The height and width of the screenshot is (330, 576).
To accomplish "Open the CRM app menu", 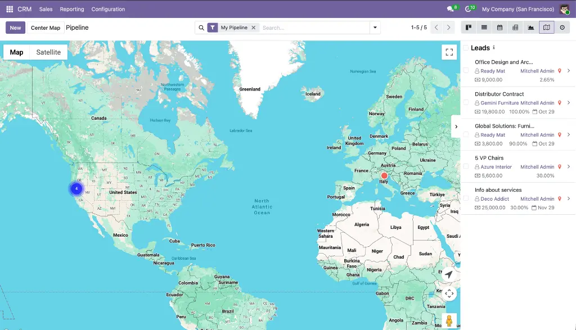I will coord(25,9).
